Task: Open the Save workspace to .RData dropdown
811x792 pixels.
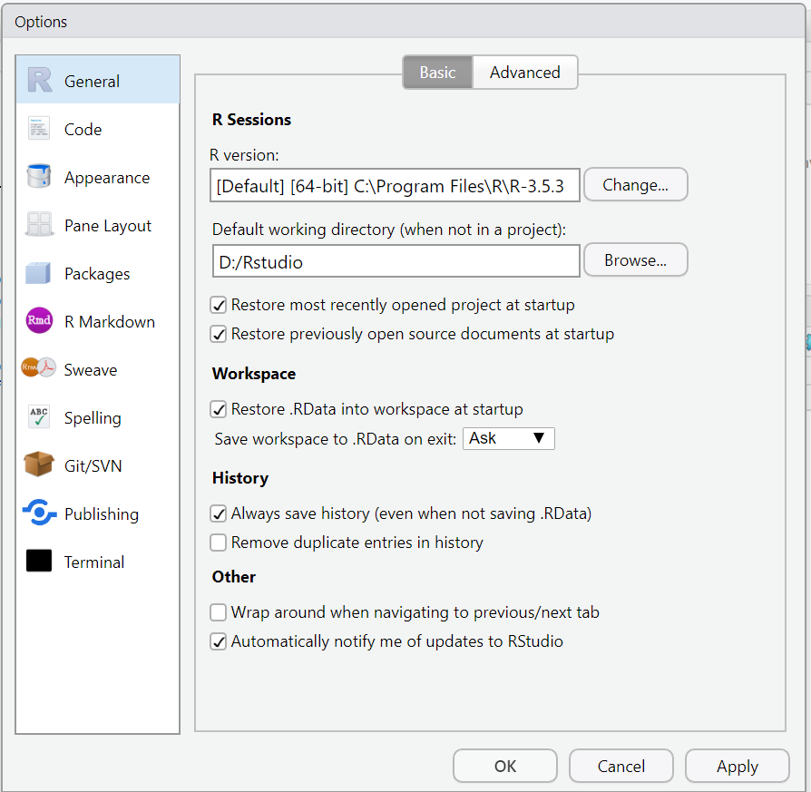Action: pos(509,438)
